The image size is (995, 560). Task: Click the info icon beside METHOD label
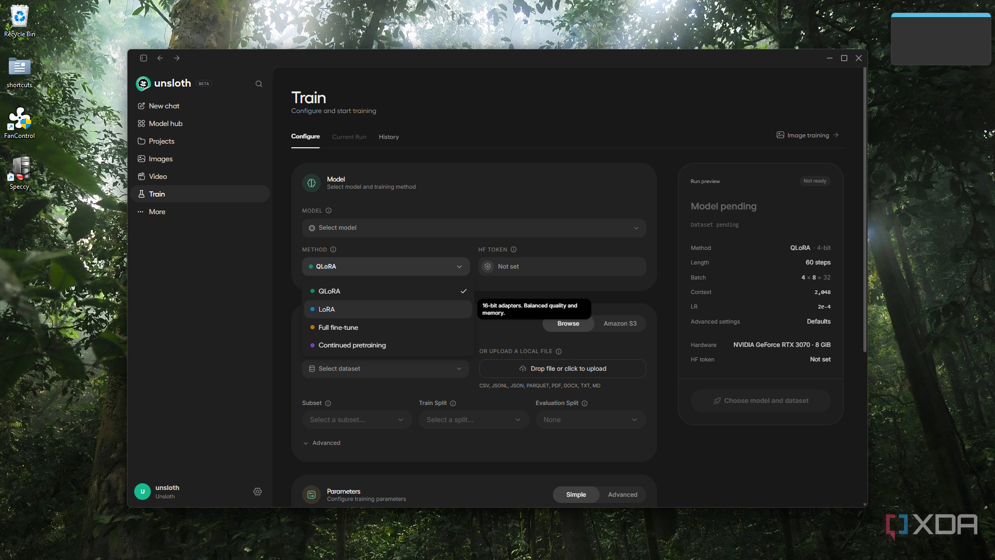[333, 249]
